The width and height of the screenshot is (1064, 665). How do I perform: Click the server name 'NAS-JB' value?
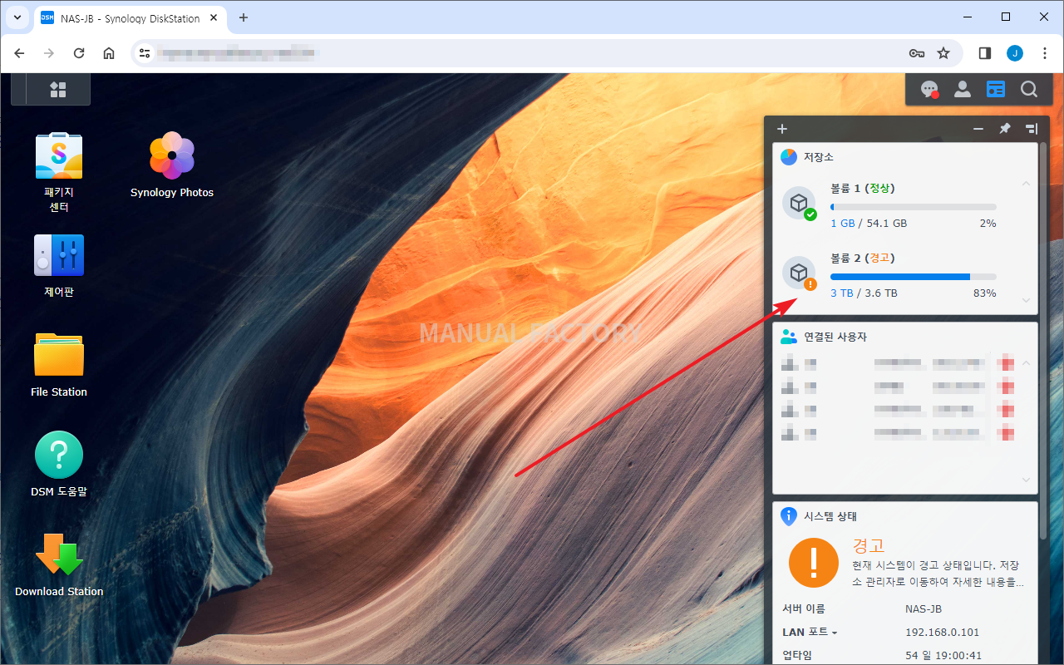click(924, 609)
